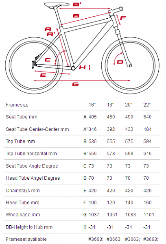Click the 1083 wheelbase value for 20"
The width and height of the screenshot is (166, 244).
(x=131, y=215)
